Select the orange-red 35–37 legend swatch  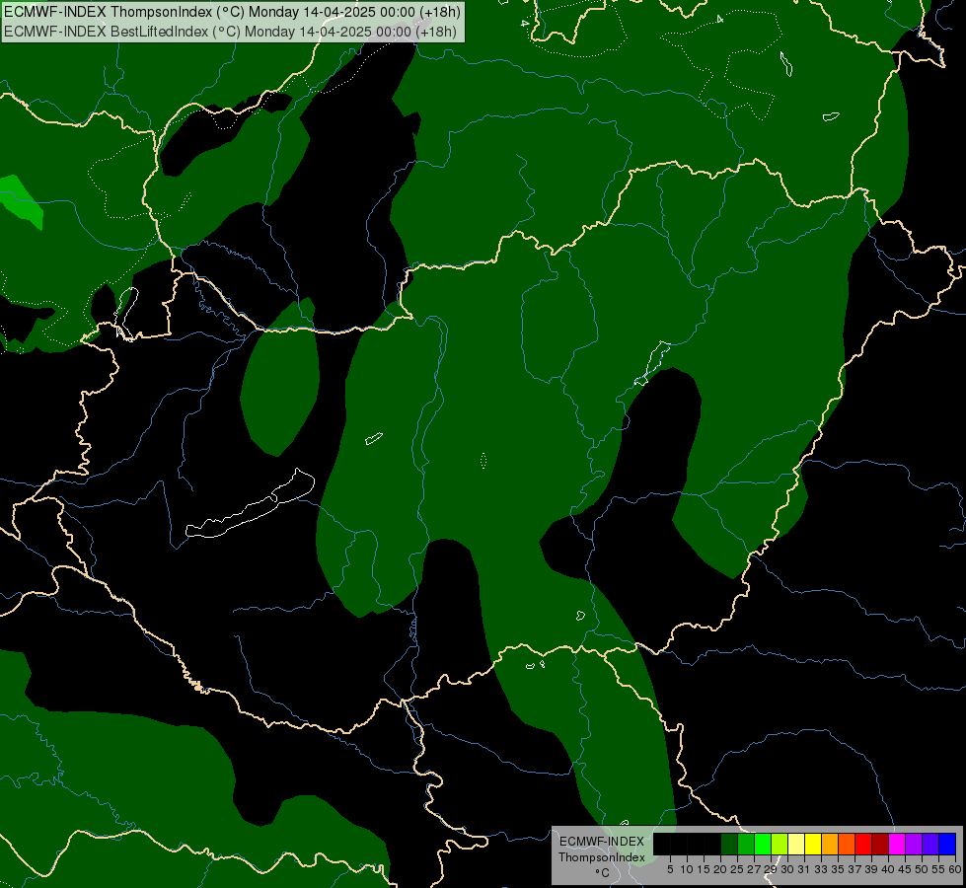847,844
